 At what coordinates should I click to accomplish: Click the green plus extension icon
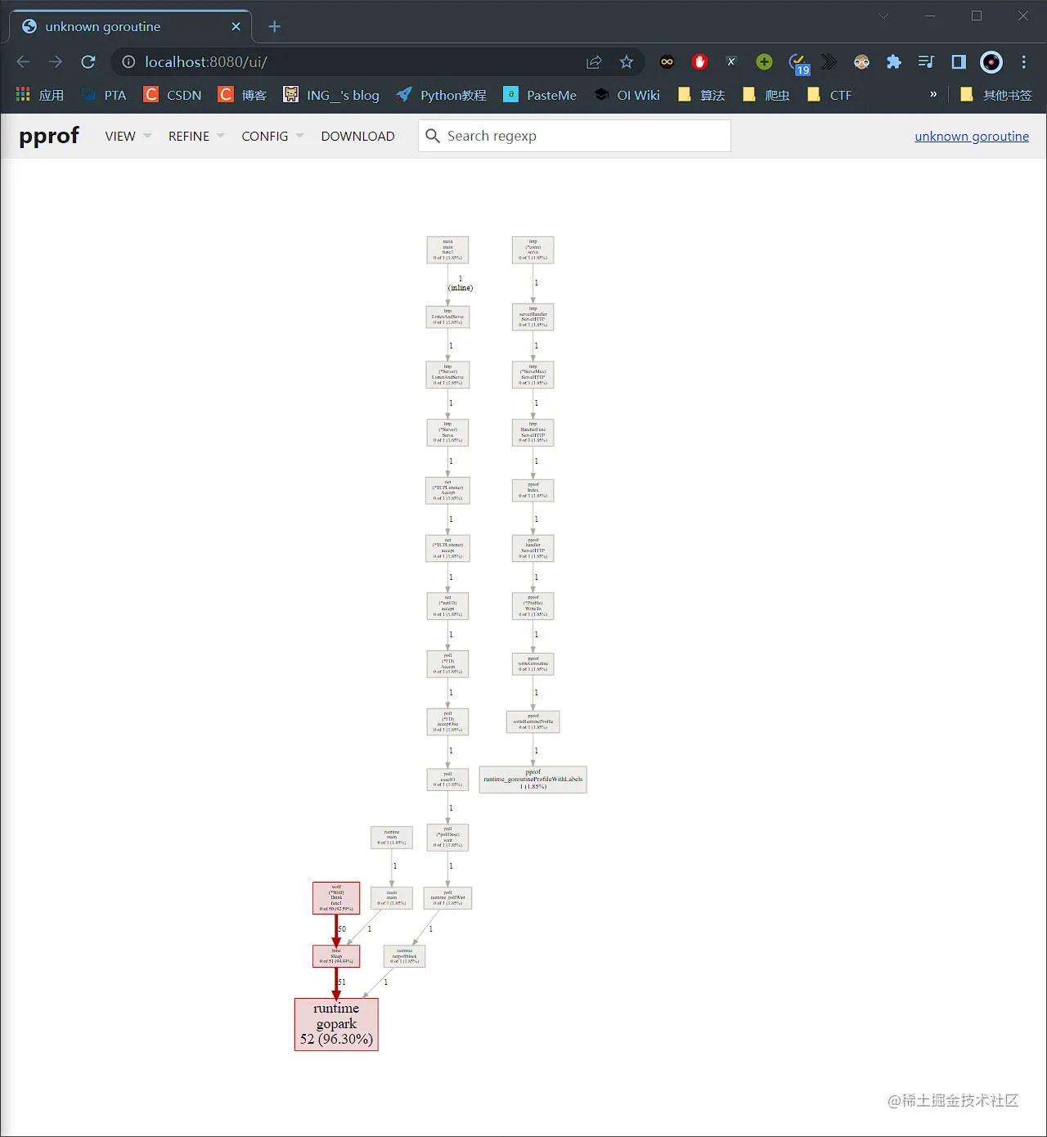764,61
